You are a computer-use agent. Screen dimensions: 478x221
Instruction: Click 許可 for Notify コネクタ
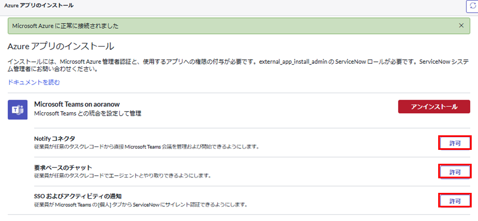click(455, 143)
